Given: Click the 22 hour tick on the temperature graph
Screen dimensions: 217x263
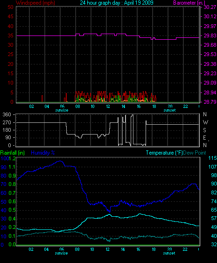Looking at the screenshot, I should point(185,249).
